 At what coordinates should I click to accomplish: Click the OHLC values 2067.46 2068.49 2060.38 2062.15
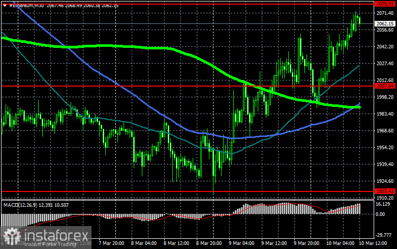coord(82,5)
